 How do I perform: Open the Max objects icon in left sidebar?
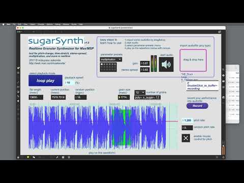tap(18, 68)
